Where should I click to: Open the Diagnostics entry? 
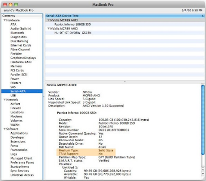[x=18, y=37]
